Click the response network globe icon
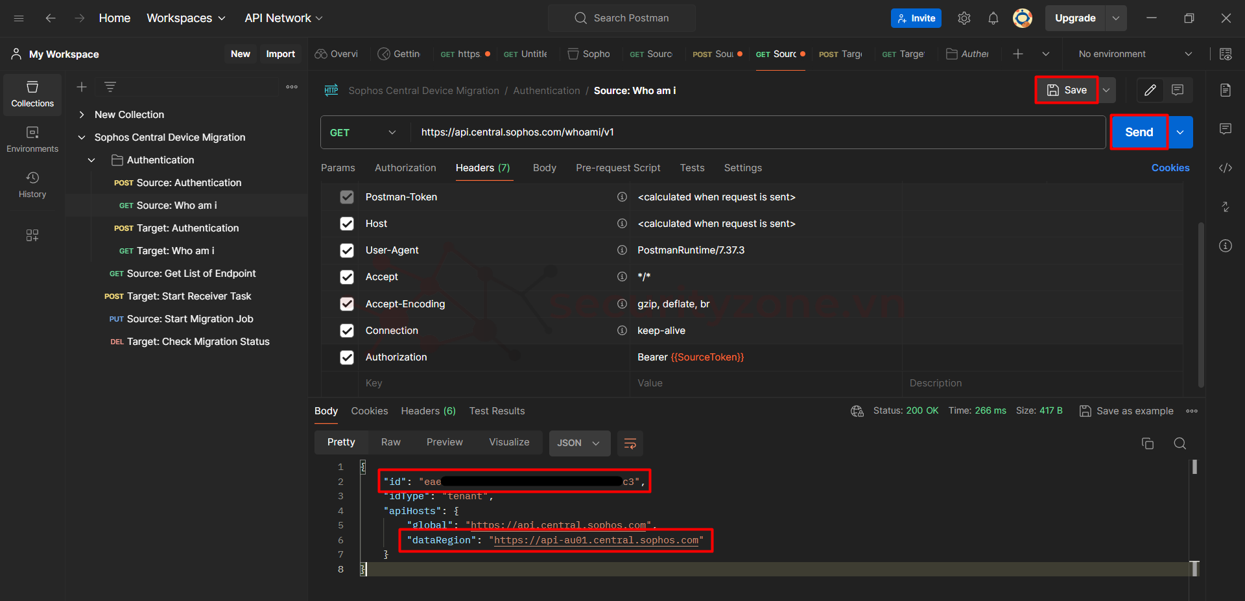The height and width of the screenshot is (601, 1245). (x=857, y=411)
